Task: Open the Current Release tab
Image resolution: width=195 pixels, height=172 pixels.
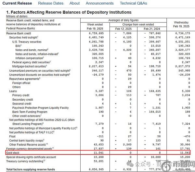Action: point(17,3)
